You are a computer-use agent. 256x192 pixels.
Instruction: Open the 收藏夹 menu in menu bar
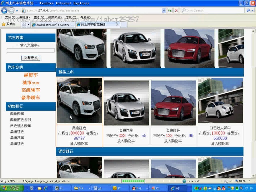[55, 17]
